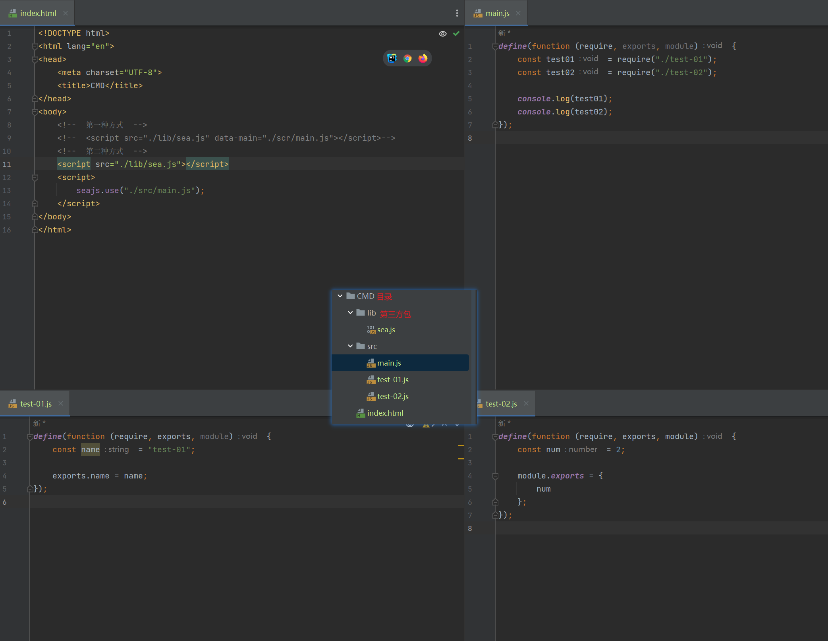
Task: Toggle fold marker at html tag line
Action: (x=35, y=46)
